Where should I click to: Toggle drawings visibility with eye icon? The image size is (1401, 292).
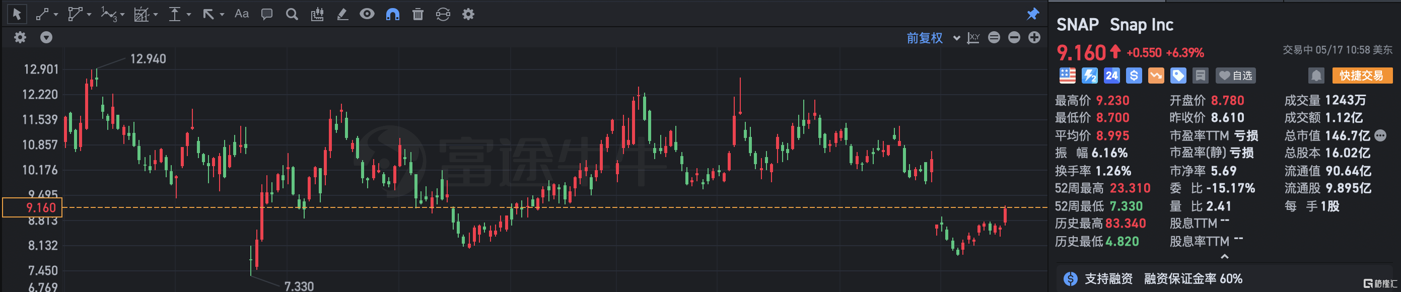[367, 14]
